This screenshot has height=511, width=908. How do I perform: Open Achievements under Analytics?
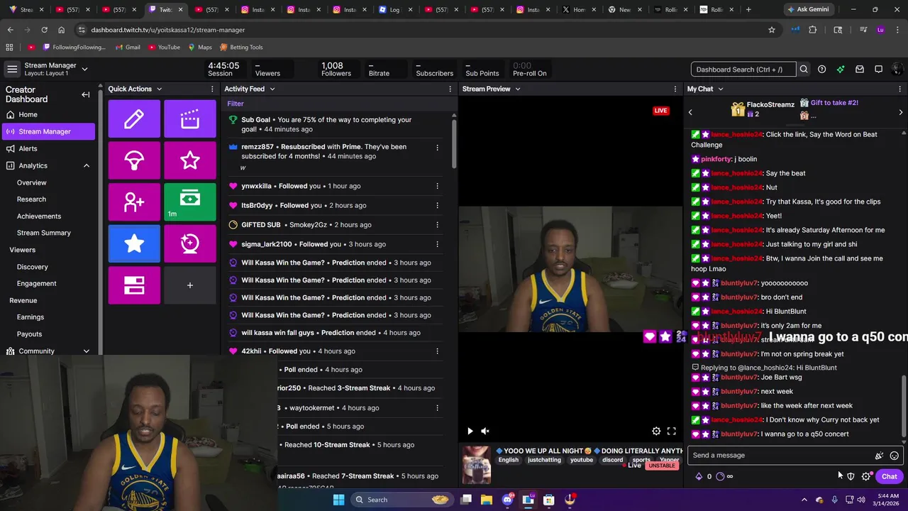39,216
